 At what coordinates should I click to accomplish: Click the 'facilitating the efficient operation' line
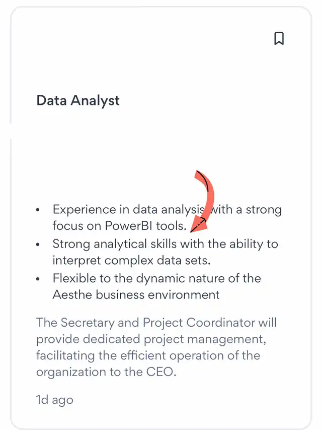(x=148, y=355)
